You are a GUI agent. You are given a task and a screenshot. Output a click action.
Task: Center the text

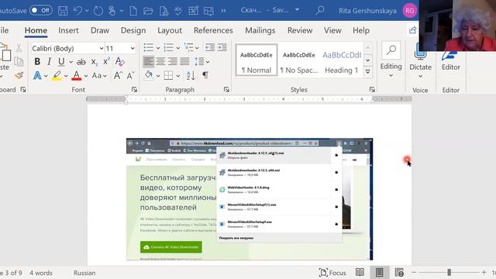[x=160, y=61]
